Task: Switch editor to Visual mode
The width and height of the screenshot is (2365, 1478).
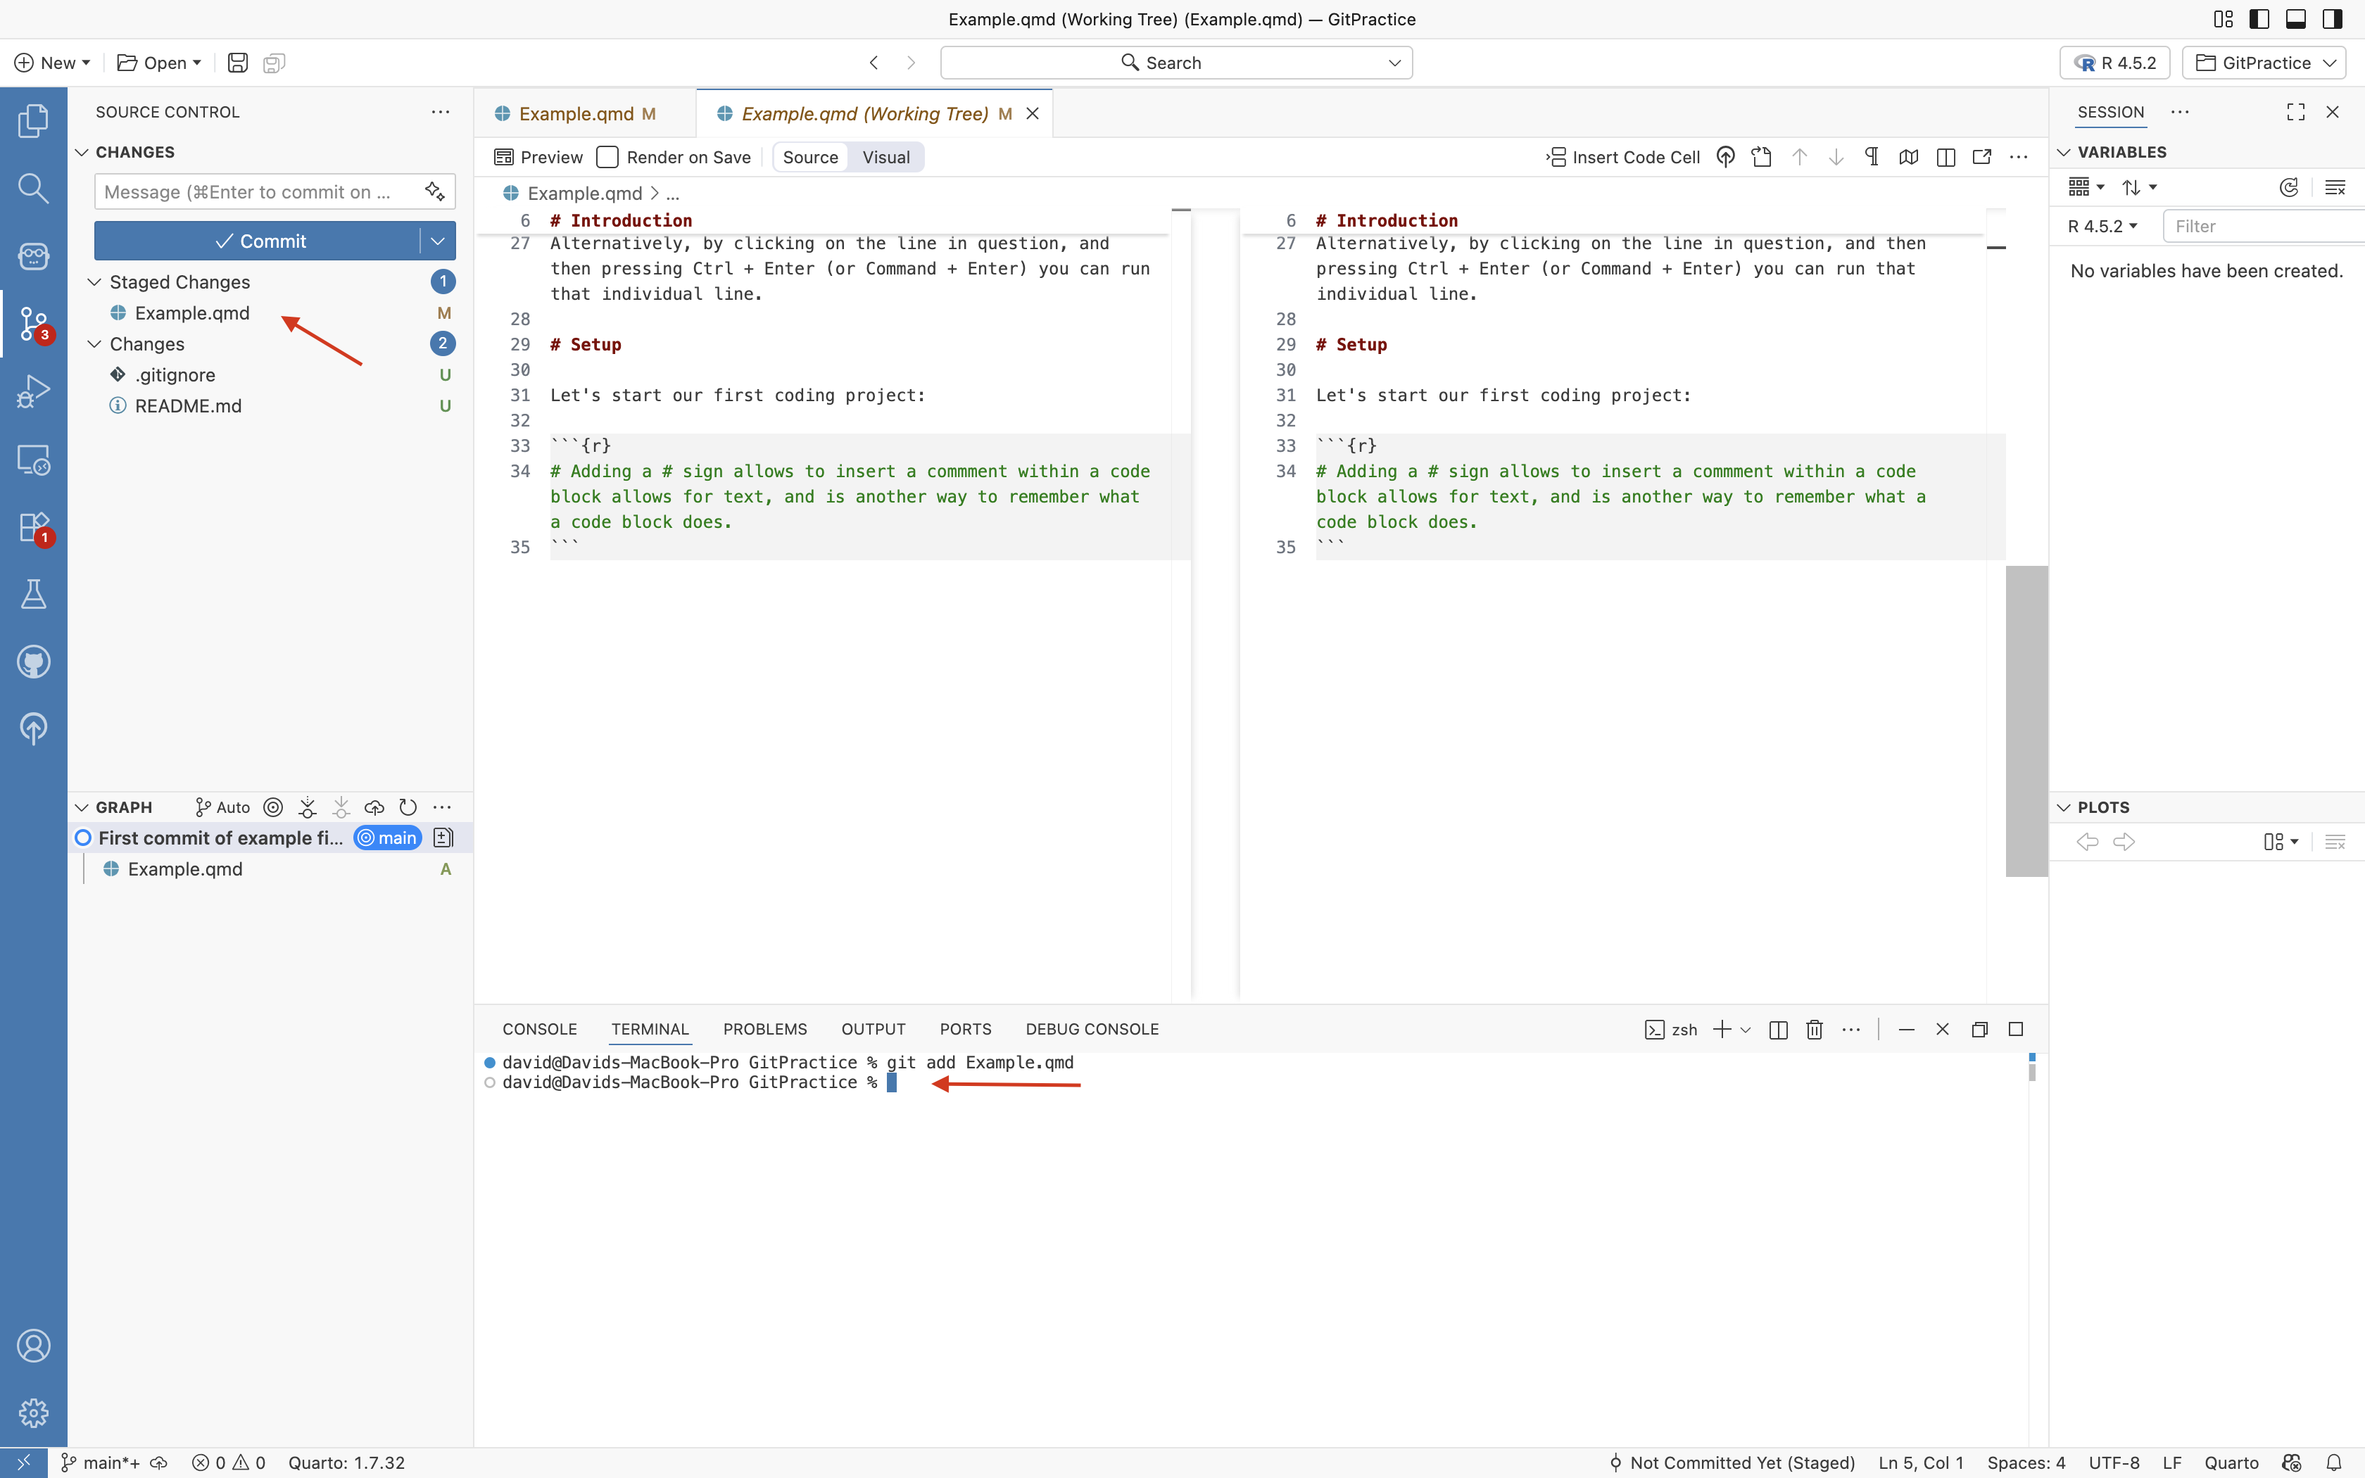Action: tap(885, 158)
